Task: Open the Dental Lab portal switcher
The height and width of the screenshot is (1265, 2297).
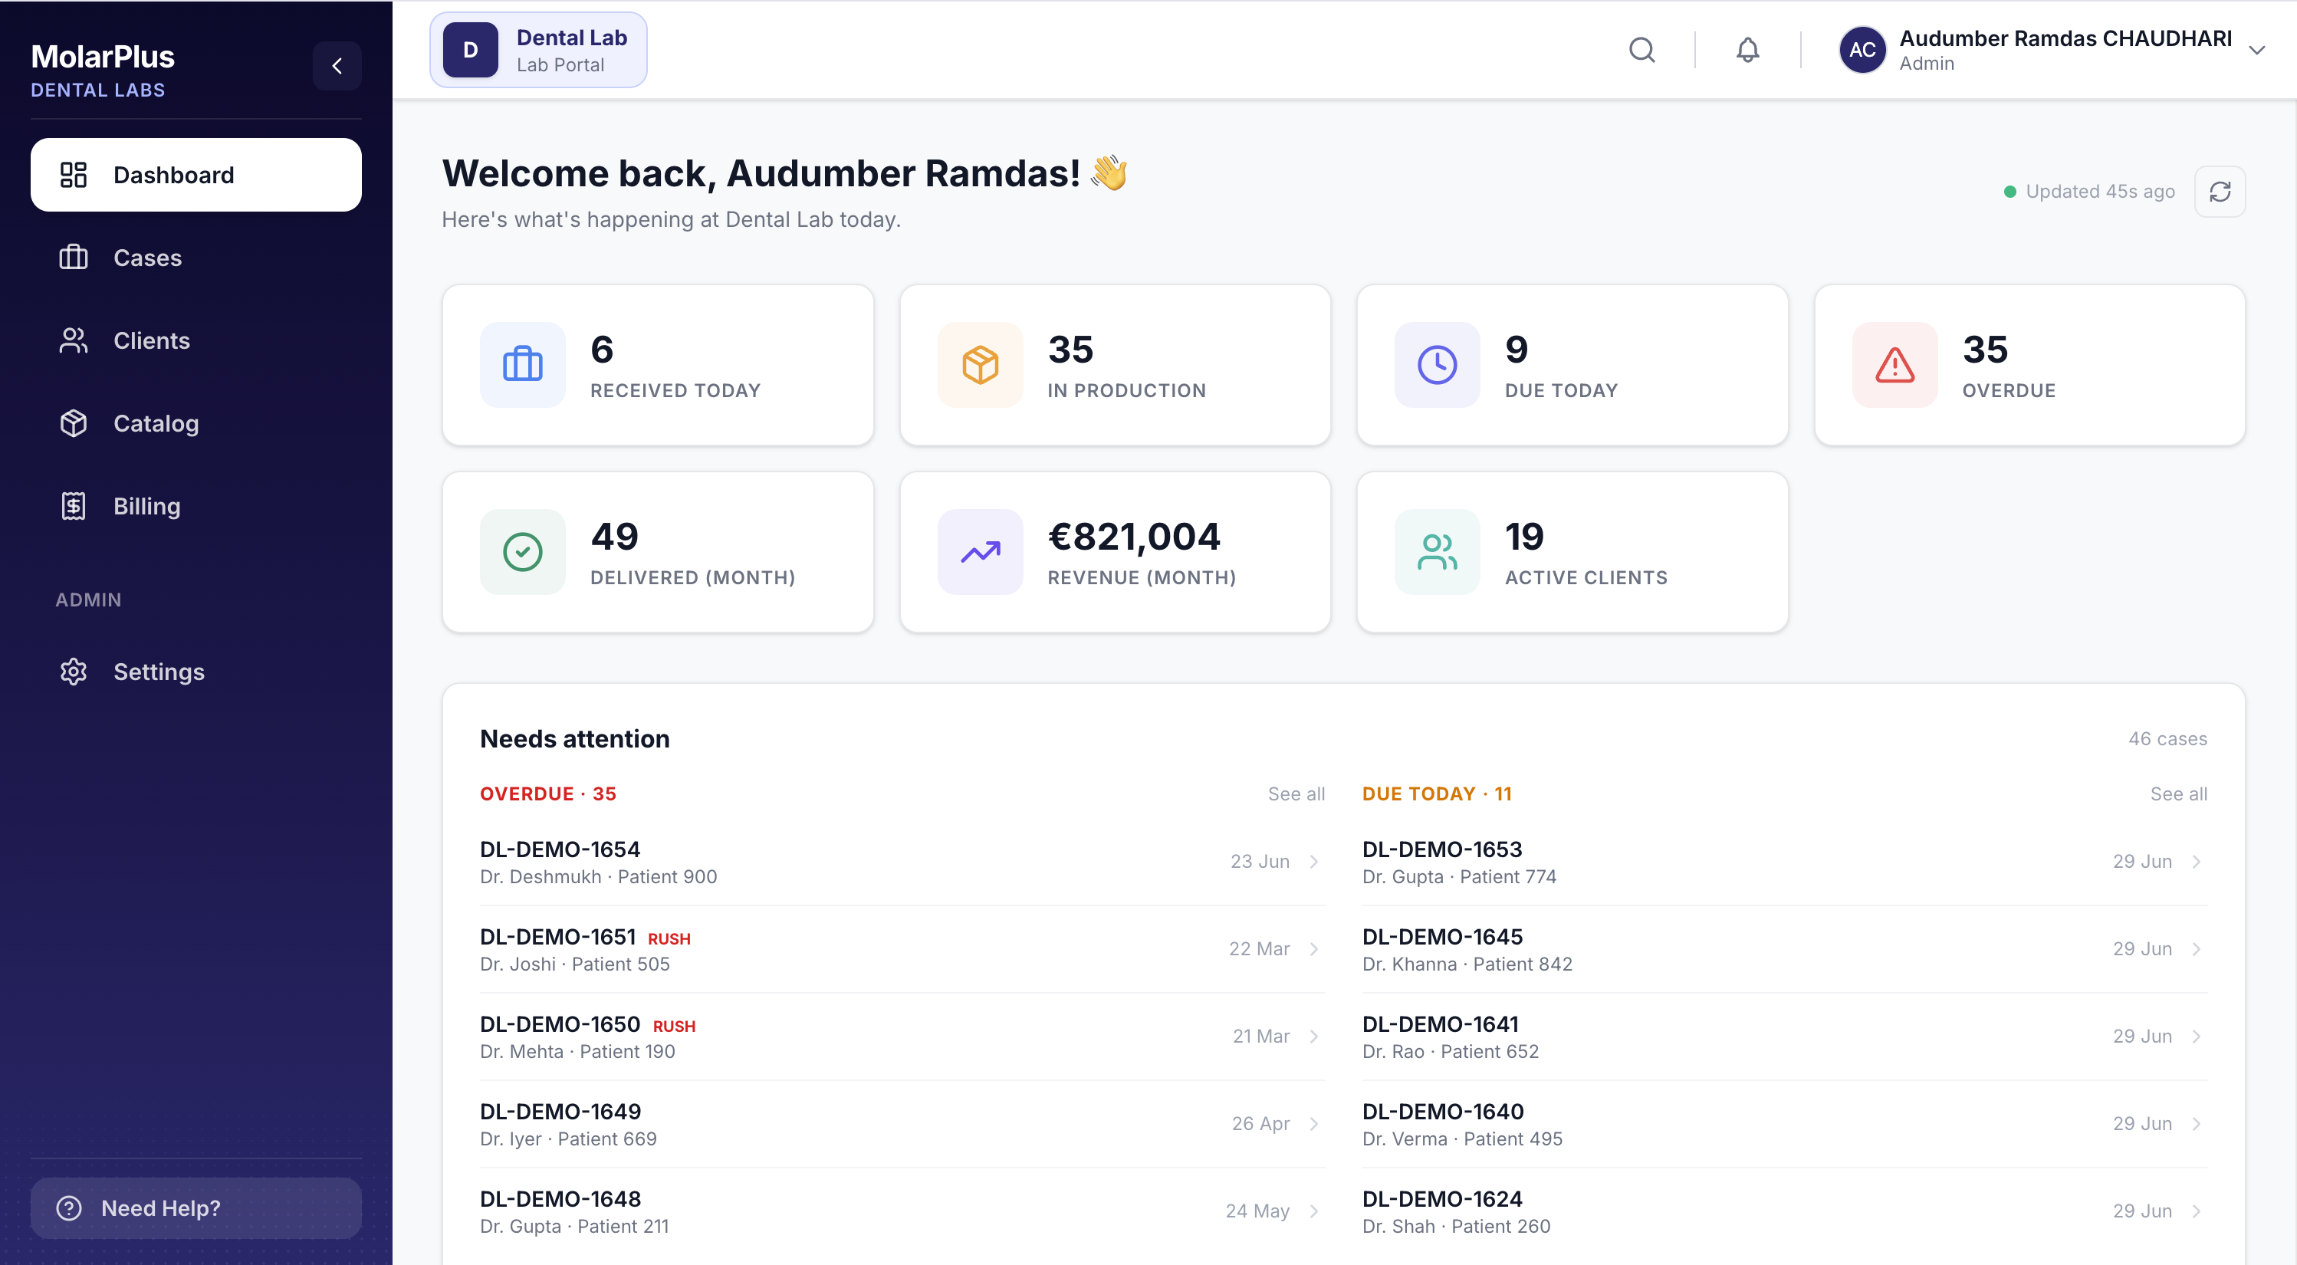Action: (538, 50)
